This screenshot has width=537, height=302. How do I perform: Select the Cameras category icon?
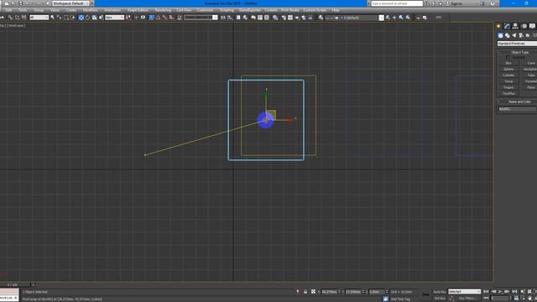[x=521, y=35]
